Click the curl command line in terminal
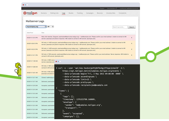169x121 pixels. [x=90, y=68]
